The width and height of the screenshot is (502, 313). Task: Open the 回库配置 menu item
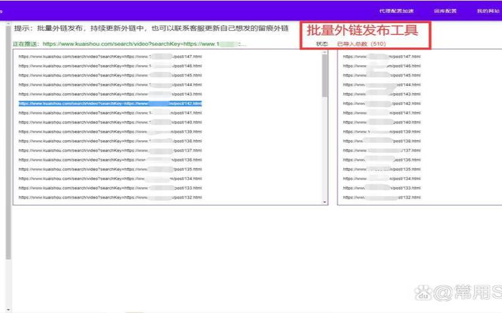pyautogui.click(x=445, y=11)
